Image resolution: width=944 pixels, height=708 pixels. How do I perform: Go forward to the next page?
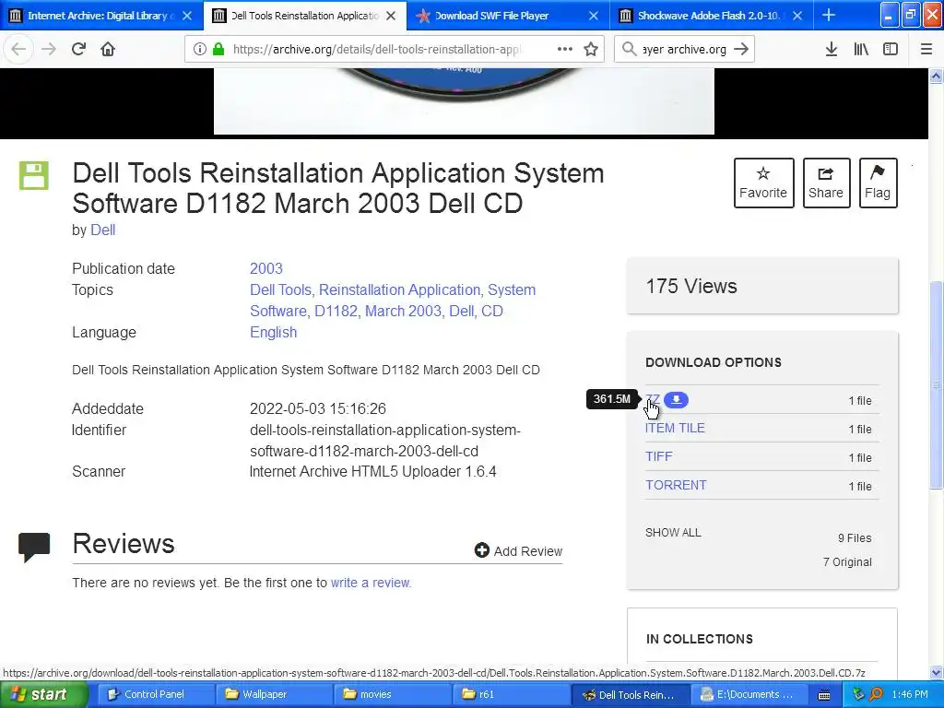(48, 50)
